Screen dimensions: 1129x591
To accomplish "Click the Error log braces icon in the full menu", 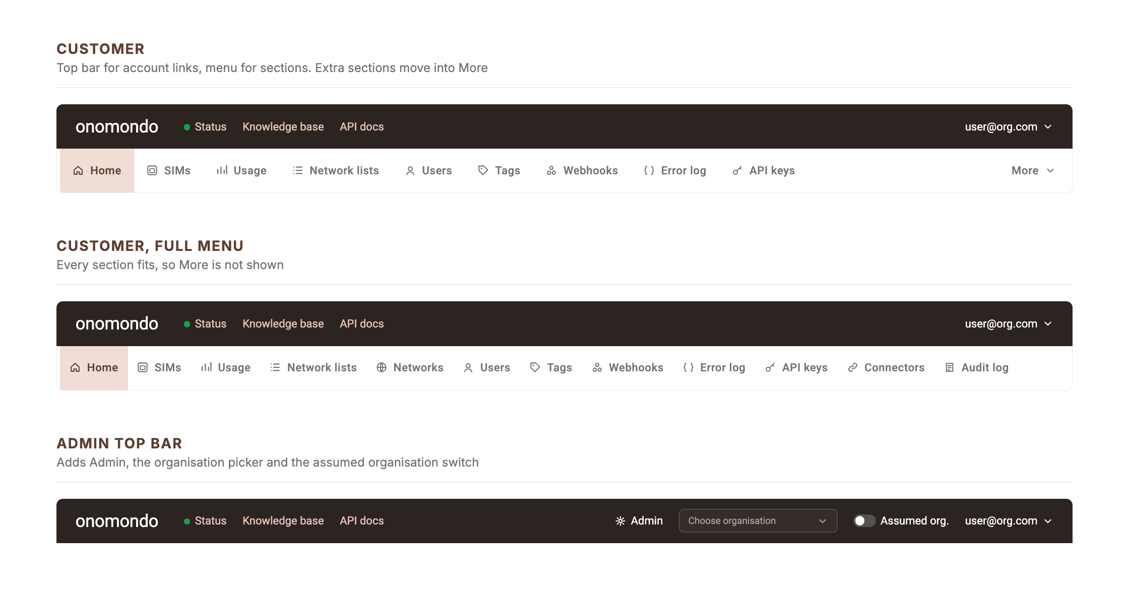I will coord(688,368).
